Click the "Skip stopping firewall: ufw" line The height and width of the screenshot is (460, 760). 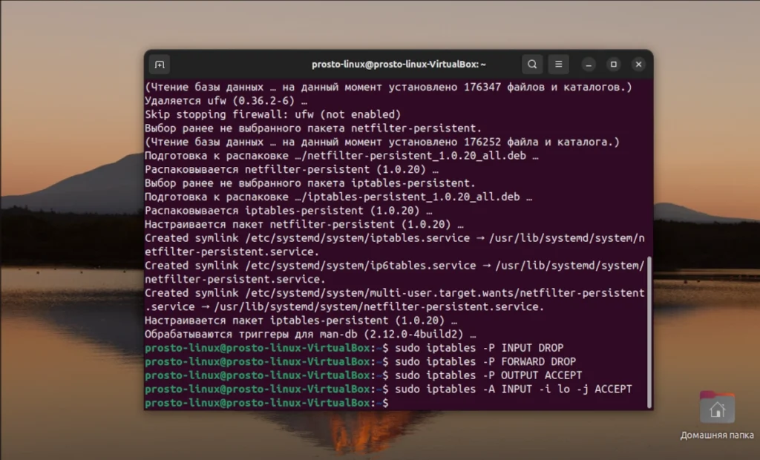point(273,114)
